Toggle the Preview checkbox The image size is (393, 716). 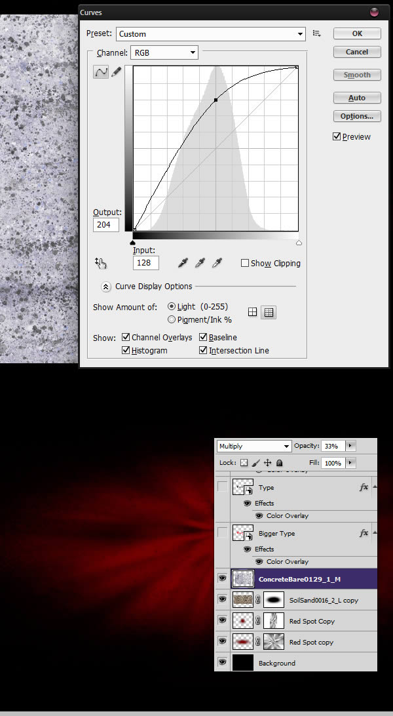click(337, 136)
